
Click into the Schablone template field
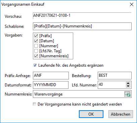82,26
